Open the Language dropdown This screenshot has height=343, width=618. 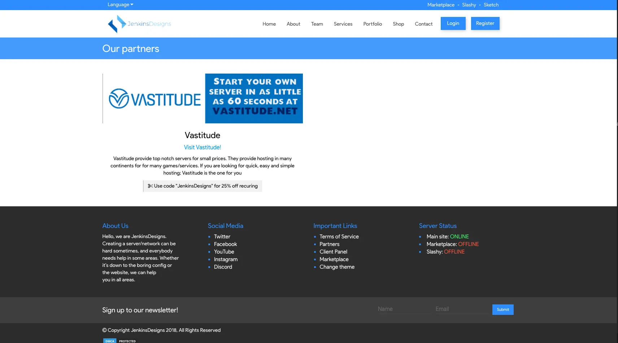[x=120, y=5]
